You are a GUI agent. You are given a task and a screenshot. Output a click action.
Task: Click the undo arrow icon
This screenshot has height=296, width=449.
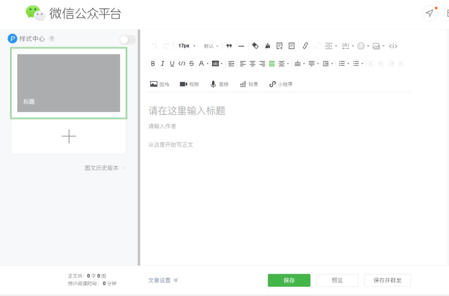(x=154, y=46)
